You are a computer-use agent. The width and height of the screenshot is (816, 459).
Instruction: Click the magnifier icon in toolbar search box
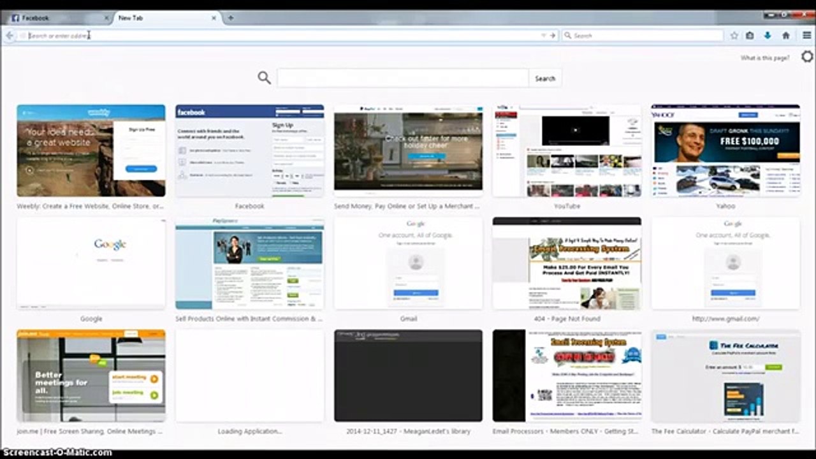click(567, 36)
